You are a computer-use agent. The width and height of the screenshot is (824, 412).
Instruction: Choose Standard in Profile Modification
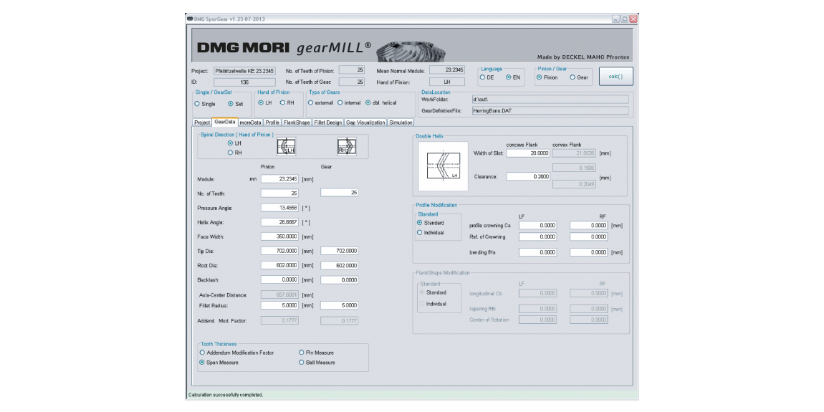point(419,223)
